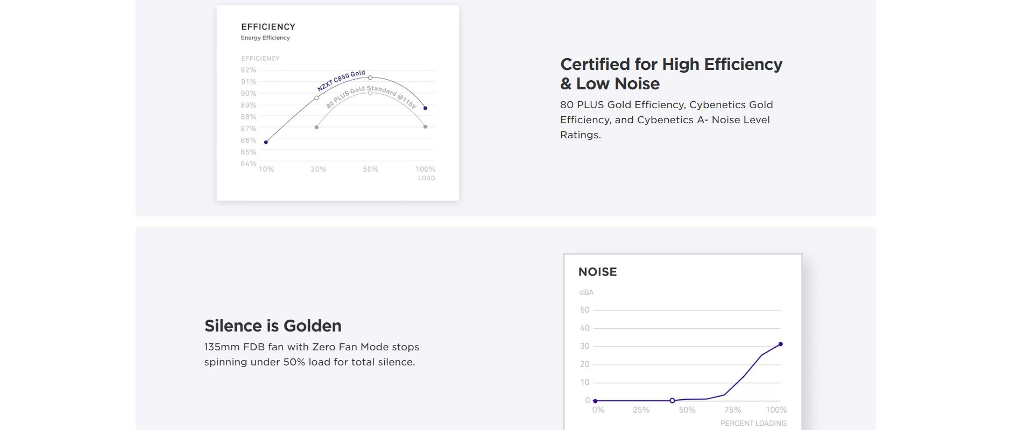Click noise curve end point at 100%
The height and width of the screenshot is (430, 1017).
pyautogui.click(x=780, y=344)
